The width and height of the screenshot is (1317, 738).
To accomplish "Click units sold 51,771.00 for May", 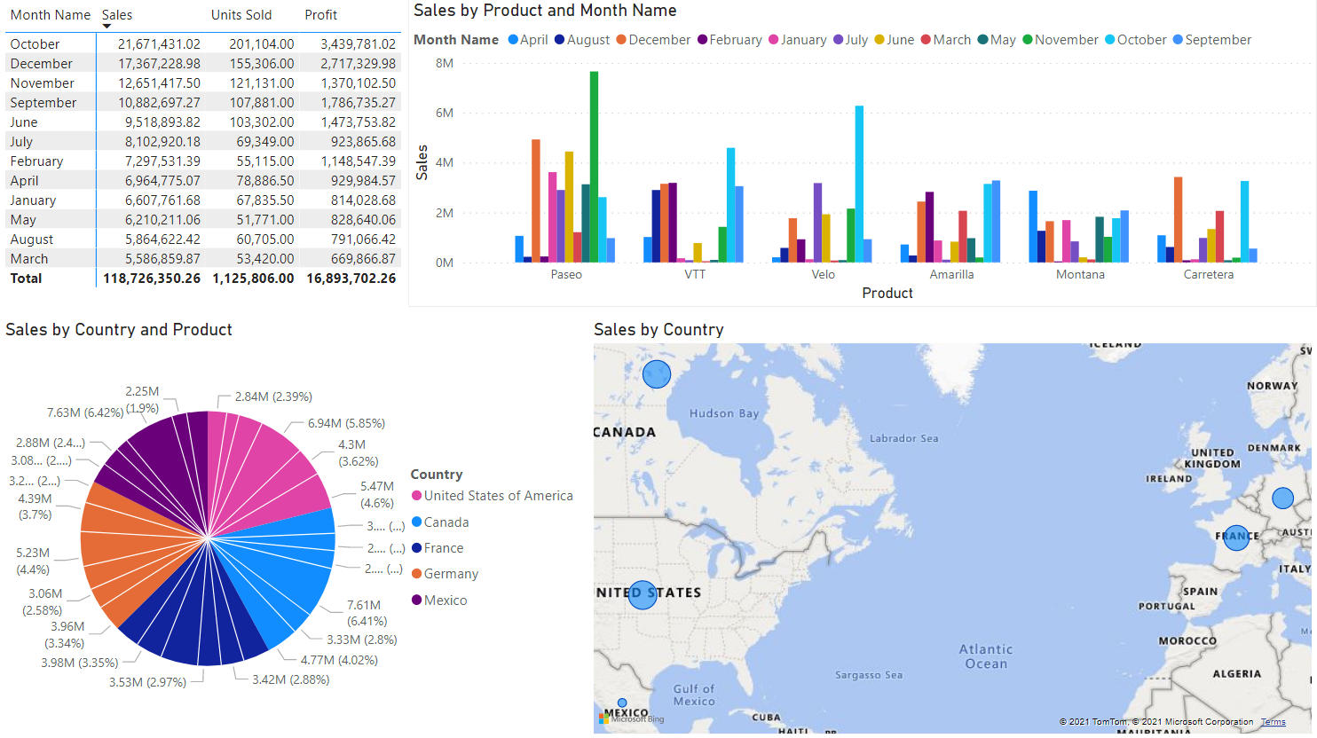I will (x=265, y=220).
